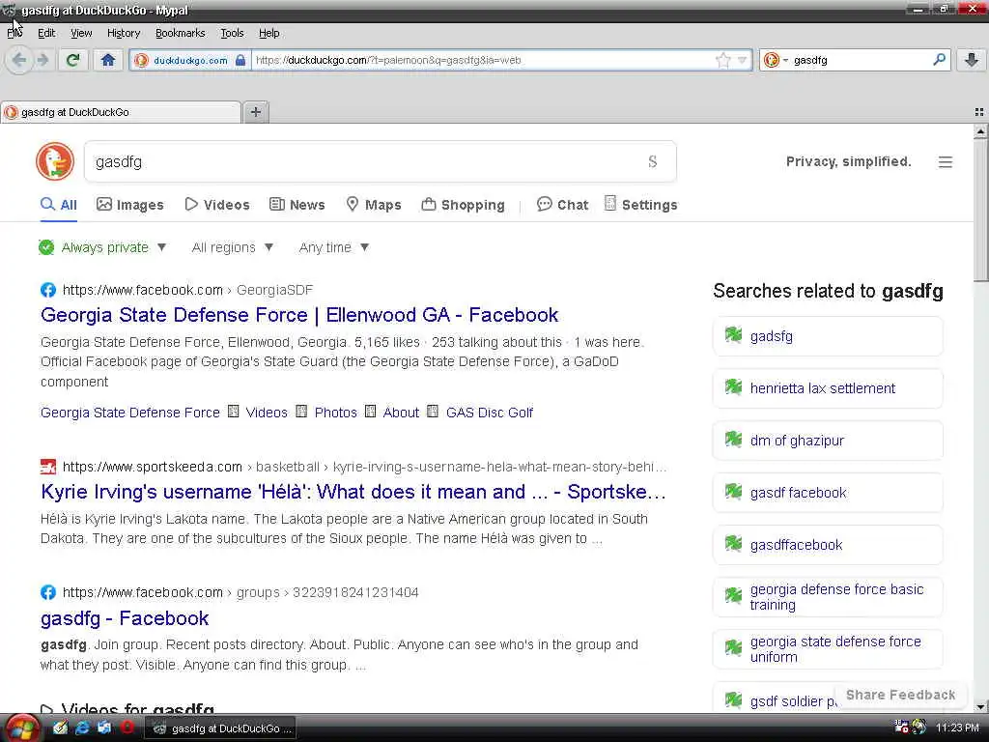Search related term gasdf facebook
The width and height of the screenshot is (989, 742).
tap(828, 493)
